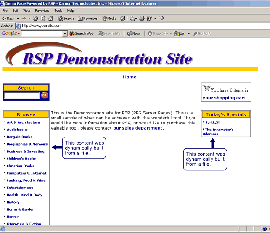Print the page with printer icon

142,18
